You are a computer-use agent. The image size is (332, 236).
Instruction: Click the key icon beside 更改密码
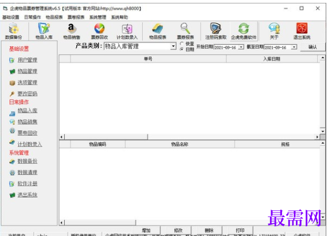click(x=12, y=94)
